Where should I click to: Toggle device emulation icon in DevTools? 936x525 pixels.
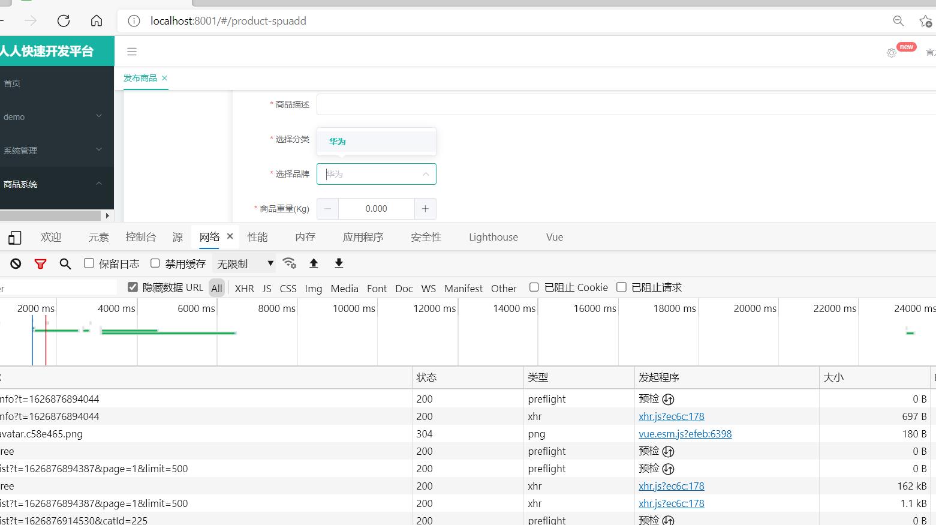point(14,238)
